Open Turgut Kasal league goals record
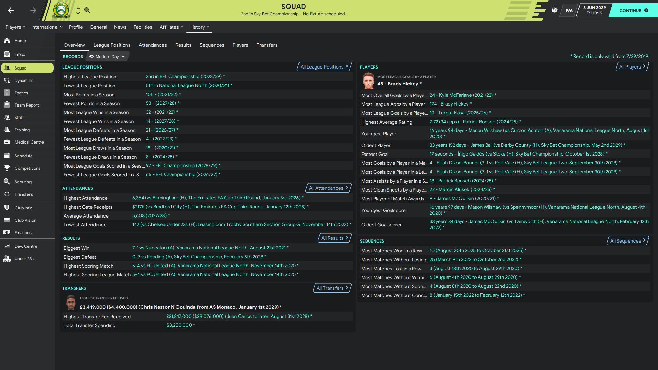Image resolution: width=658 pixels, height=370 pixels. click(x=460, y=113)
